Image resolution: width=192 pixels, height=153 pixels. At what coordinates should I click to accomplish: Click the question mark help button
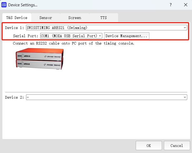click(171, 5)
